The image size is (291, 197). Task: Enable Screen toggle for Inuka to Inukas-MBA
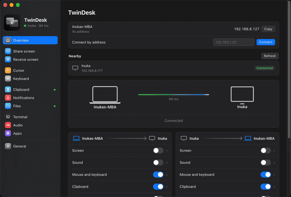pos(266,151)
